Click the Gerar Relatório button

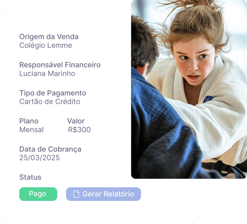pyautogui.click(x=103, y=194)
